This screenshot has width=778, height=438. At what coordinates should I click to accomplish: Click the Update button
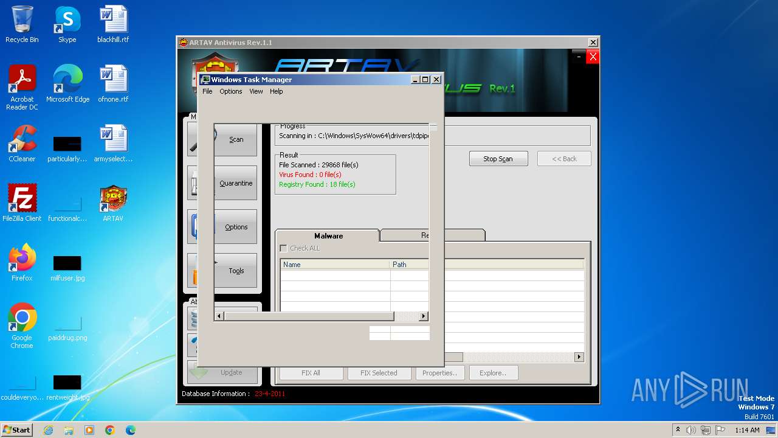point(231,372)
